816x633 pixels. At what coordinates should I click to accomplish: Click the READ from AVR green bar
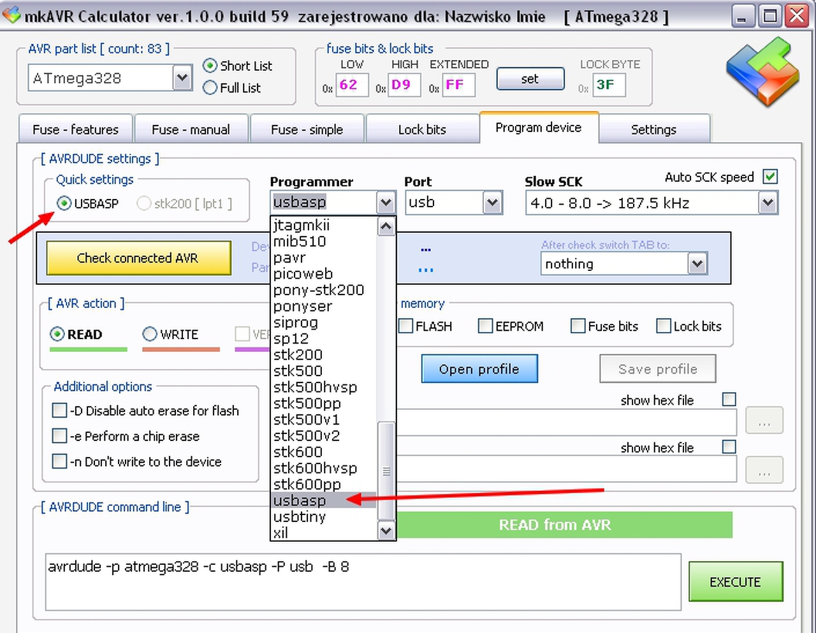click(x=564, y=525)
